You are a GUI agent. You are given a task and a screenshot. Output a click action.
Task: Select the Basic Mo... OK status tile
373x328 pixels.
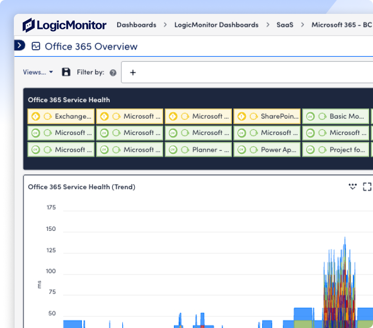[x=336, y=116]
